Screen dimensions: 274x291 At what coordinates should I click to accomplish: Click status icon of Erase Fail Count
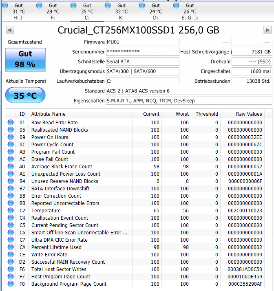tap(11, 159)
